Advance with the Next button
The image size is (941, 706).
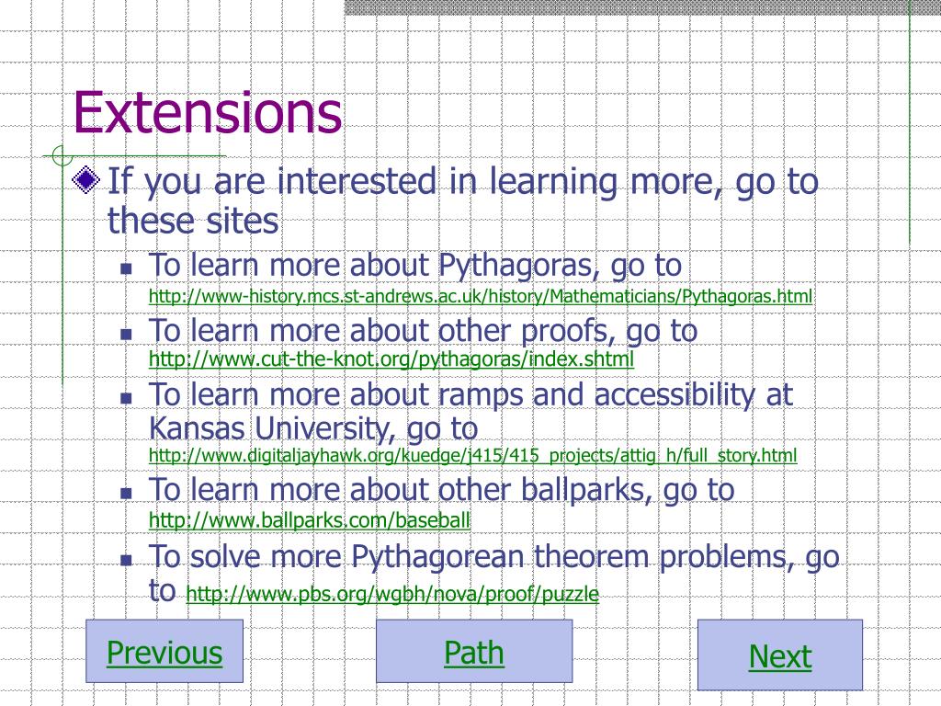[x=780, y=655]
